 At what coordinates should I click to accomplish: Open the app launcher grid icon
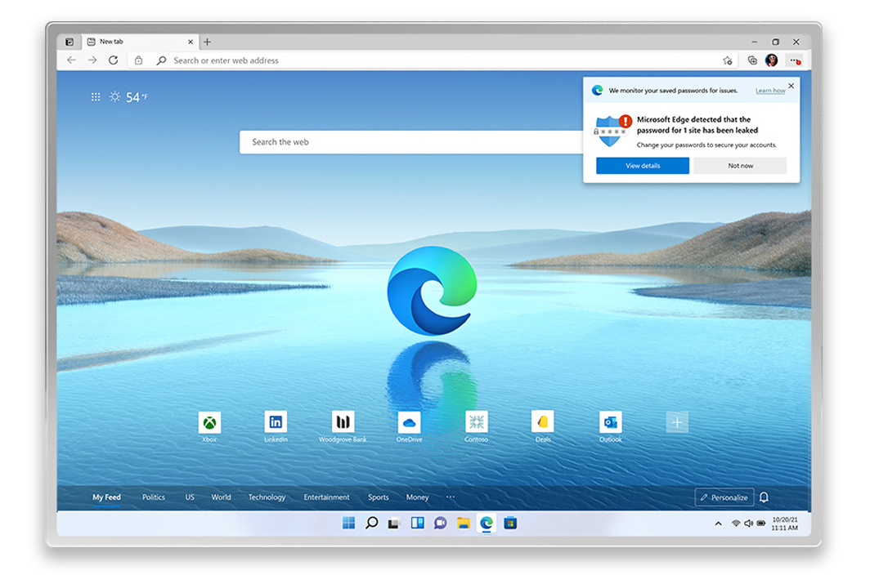96,97
